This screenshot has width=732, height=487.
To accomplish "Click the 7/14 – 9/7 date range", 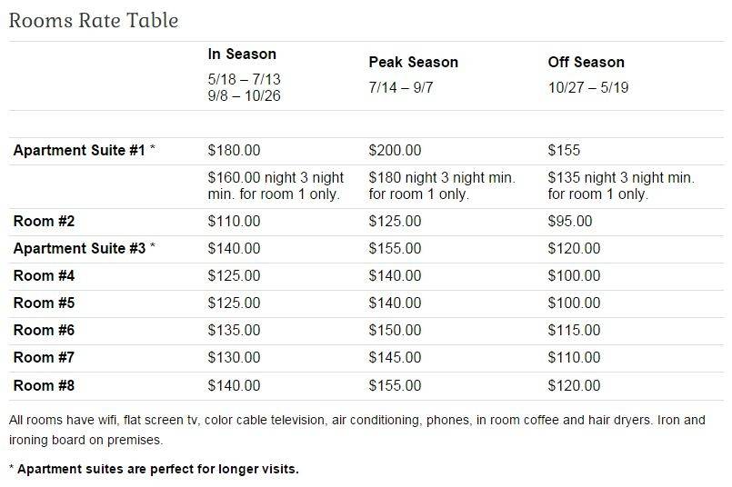I will 406,88.
